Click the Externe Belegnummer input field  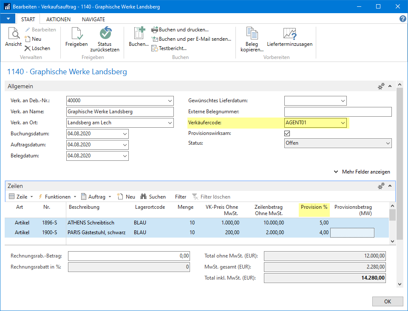point(337,112)
